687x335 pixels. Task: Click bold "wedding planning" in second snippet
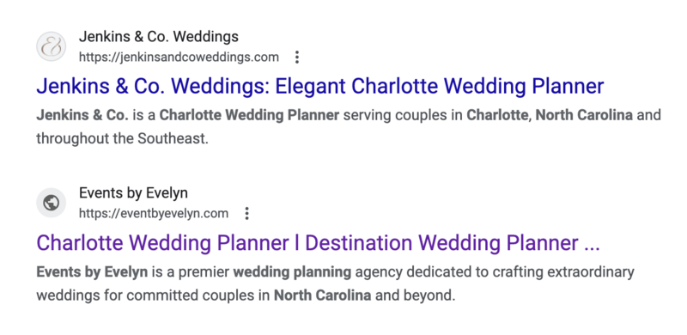(292, 272)
